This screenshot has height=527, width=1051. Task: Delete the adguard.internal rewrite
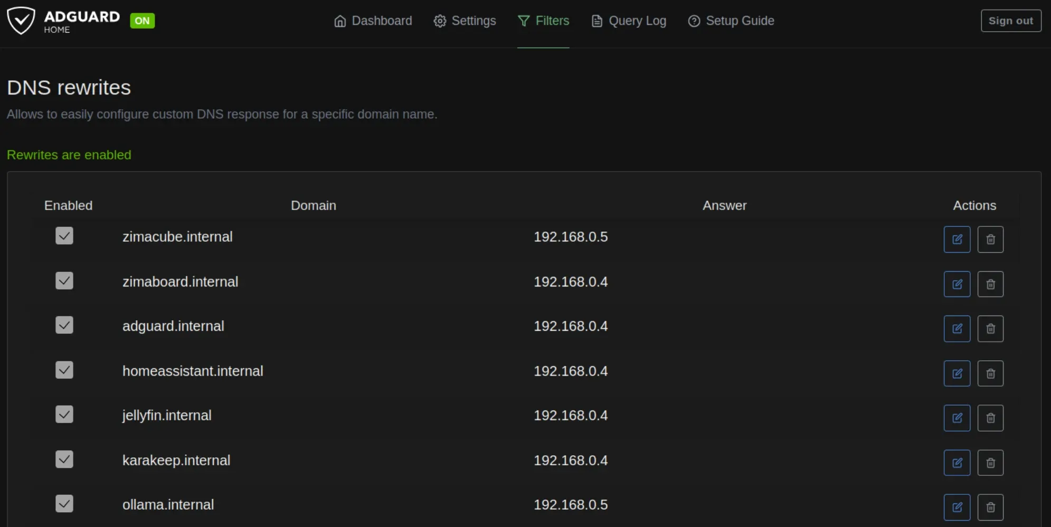pos(990,329)
